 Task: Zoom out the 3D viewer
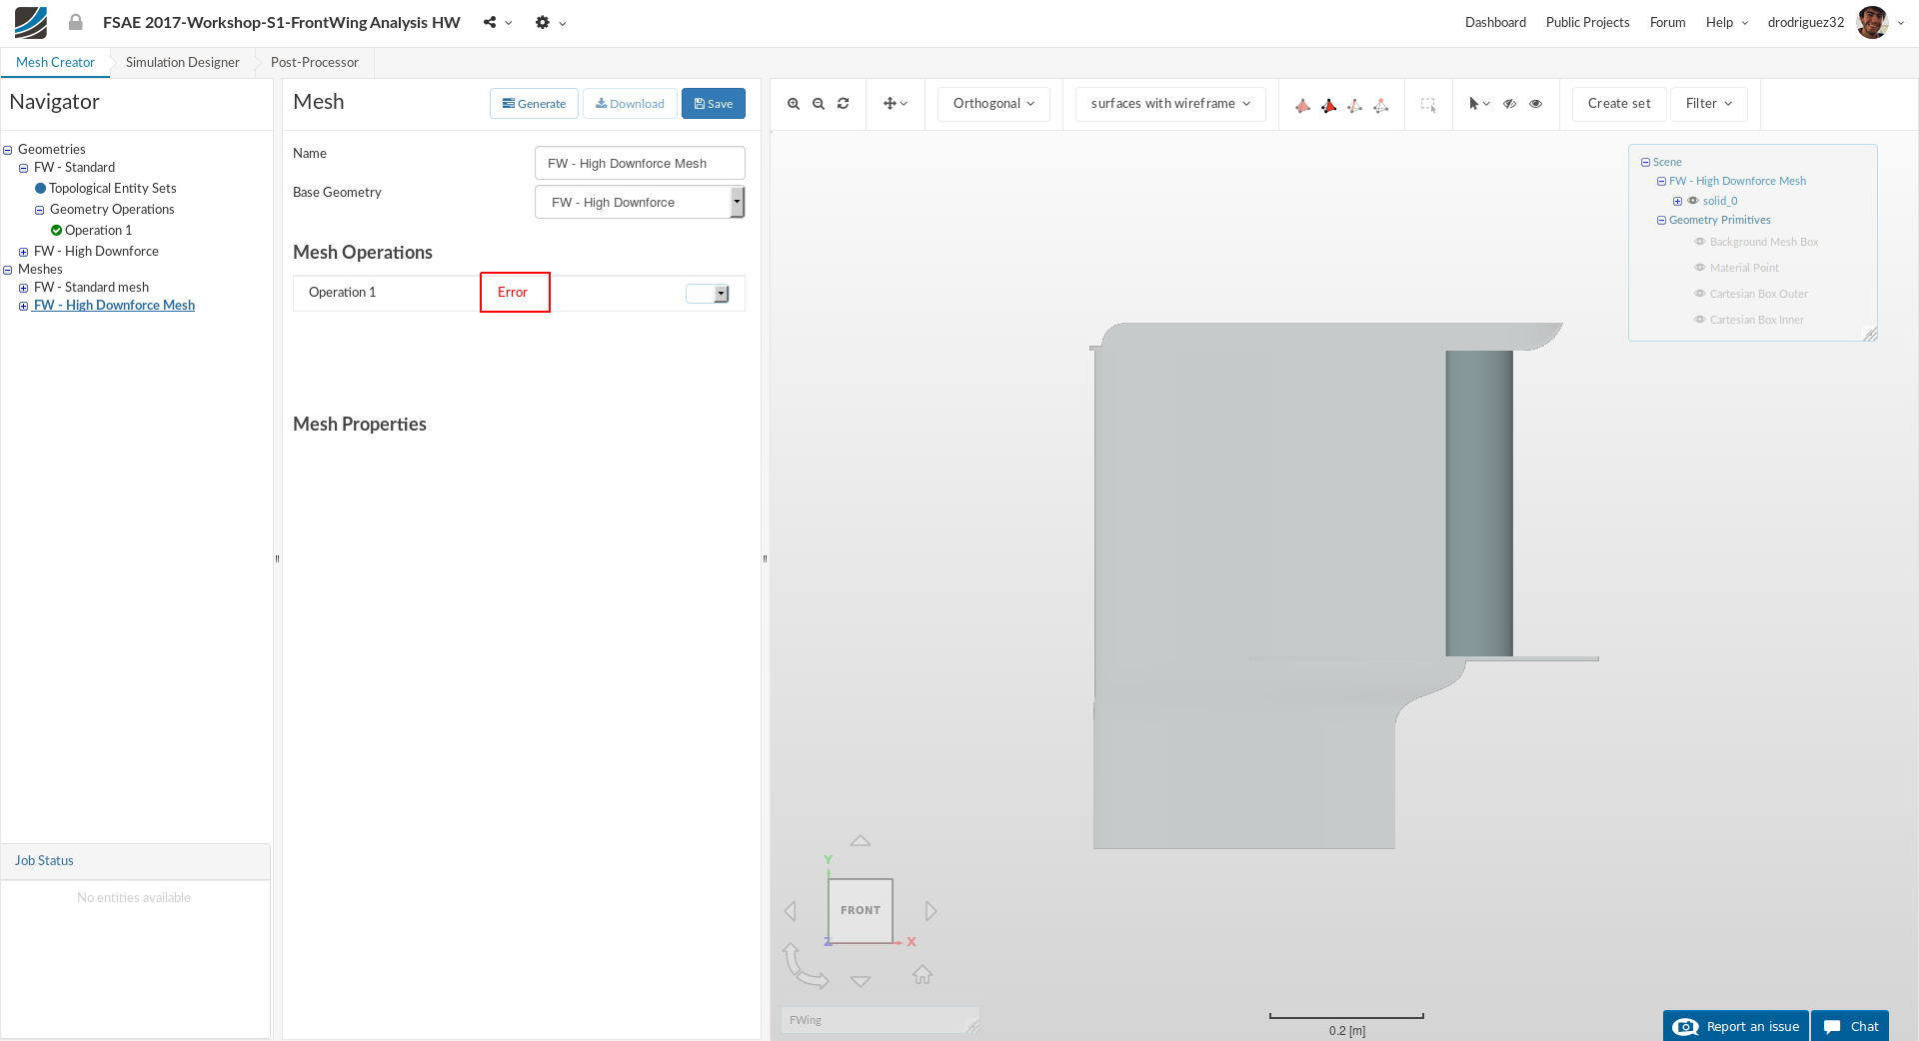click(819, 104)
